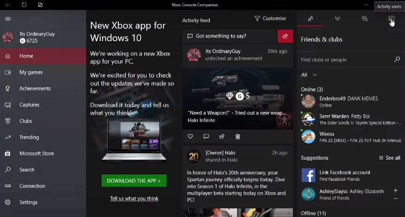Viewport: 405px width, 217px height.
Task: Expand the All friends filter dropdown
Action: click(x=309, y=75)
